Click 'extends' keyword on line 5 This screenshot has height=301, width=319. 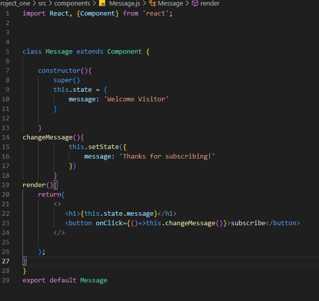pos(90,52)
